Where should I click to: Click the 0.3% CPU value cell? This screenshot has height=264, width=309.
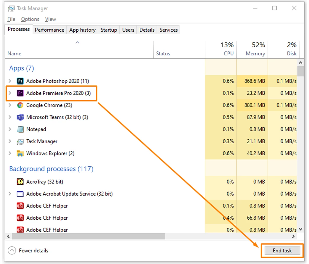(x=221, y=141)
